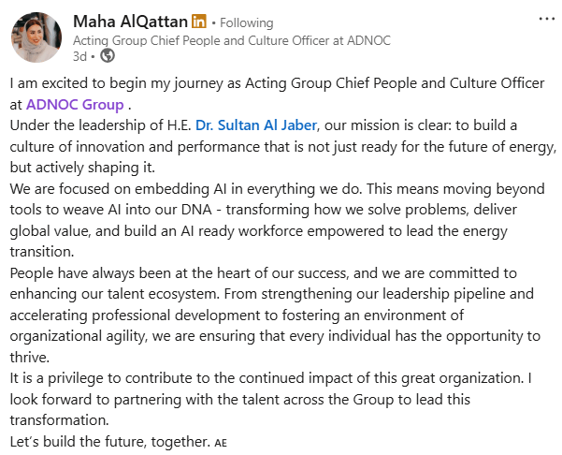Click the AE flag emoji at post end
The height and width of the screenshot is (455, 562).
[221, 442]
